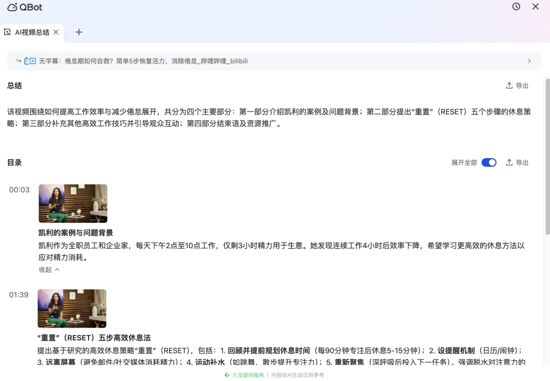This screenshot has width=550, height=381.
Task: Click the 内容由AI生成仅供参考 notice
Action: [x=298, y=375]
